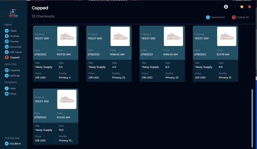Click time '9:07:25 AM'
This screenshot has width=257, height=149.
pos(63,55)
